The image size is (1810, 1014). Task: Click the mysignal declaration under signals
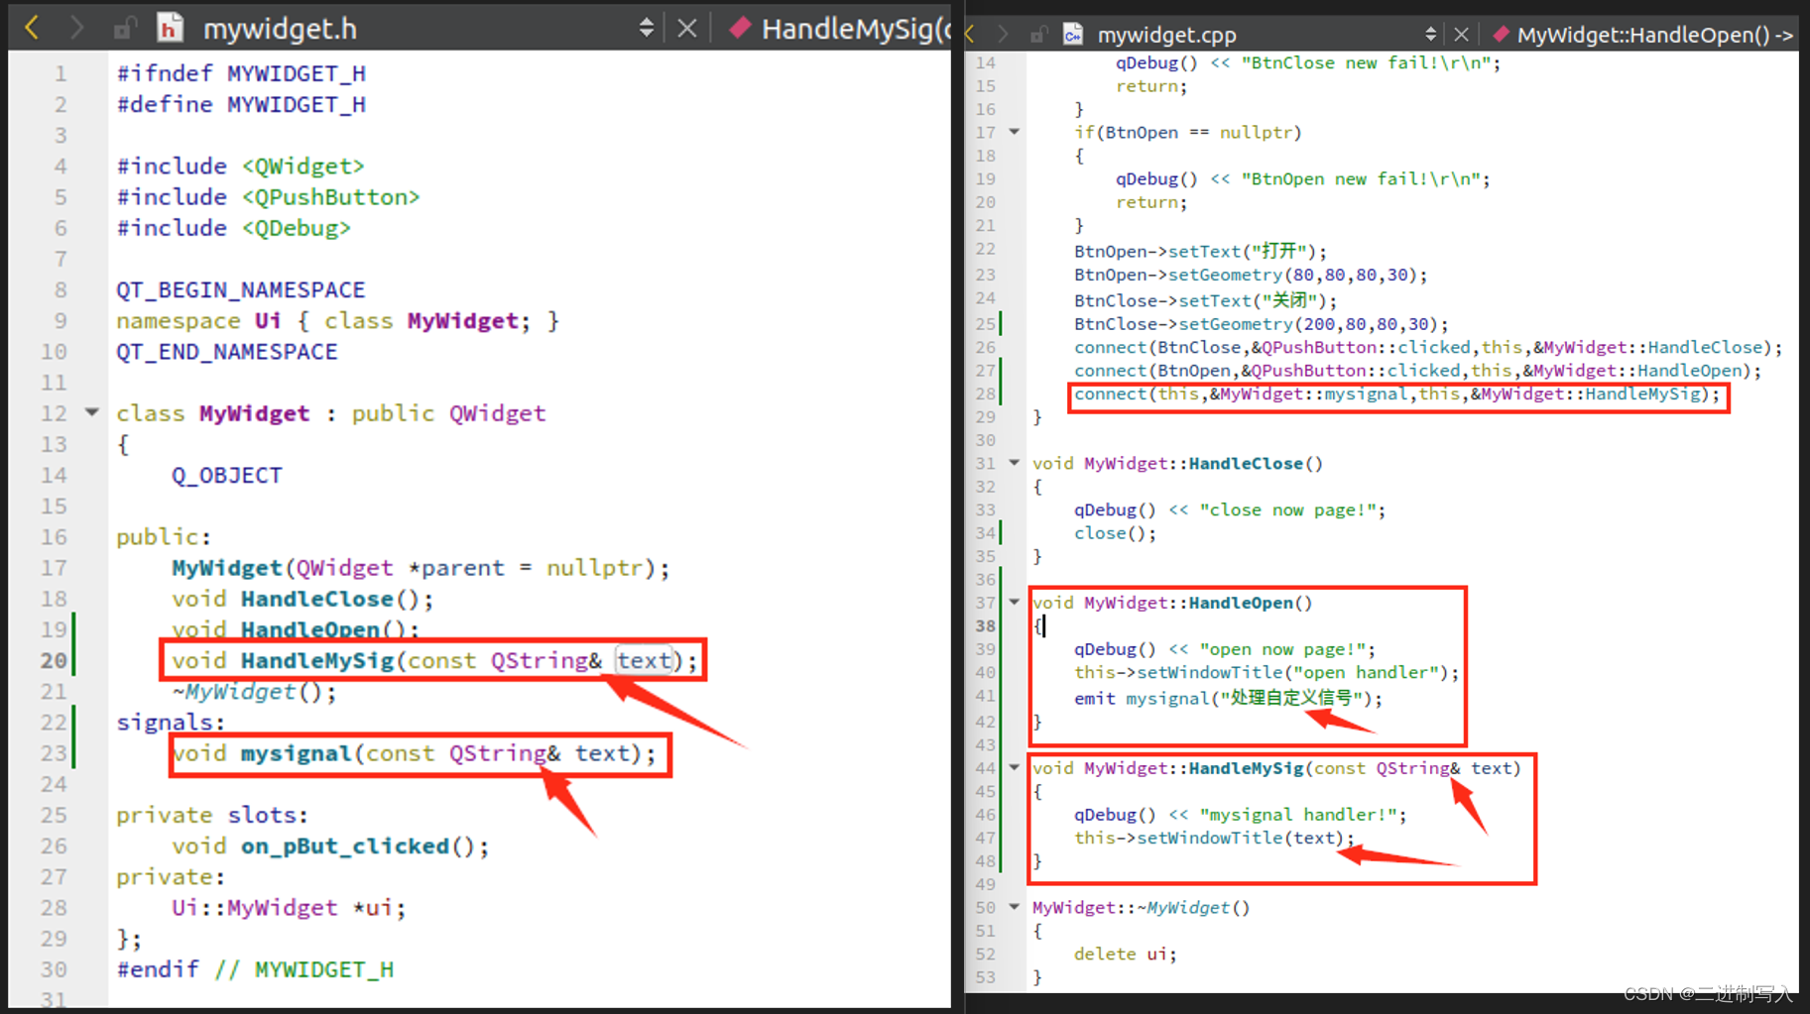click(x=414, y=753)
